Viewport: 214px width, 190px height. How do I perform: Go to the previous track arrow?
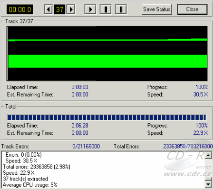(49, 10)
